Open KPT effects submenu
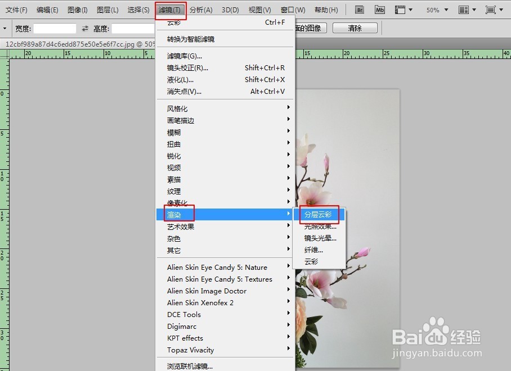Screen dimensions: 511x371 (225, 338)
